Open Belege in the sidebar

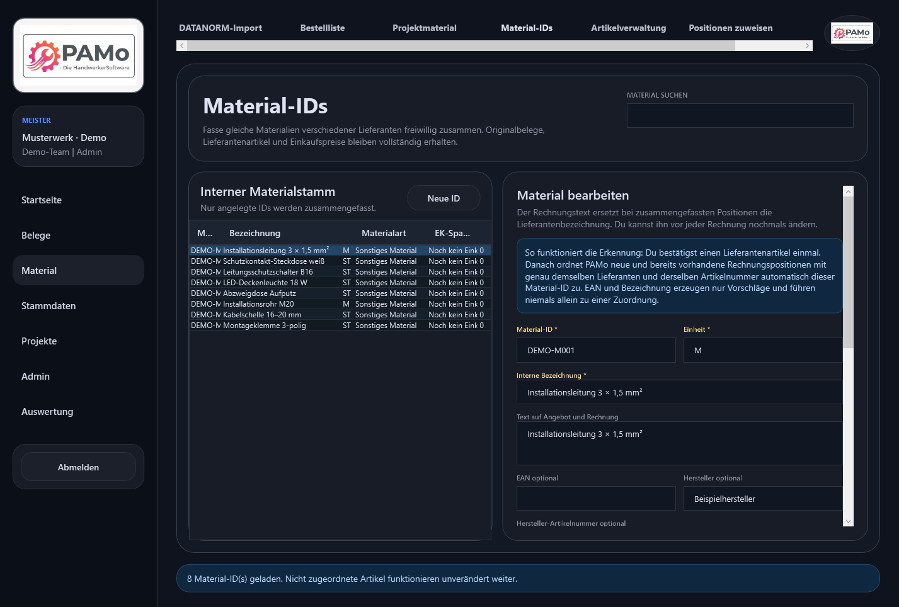78,235
